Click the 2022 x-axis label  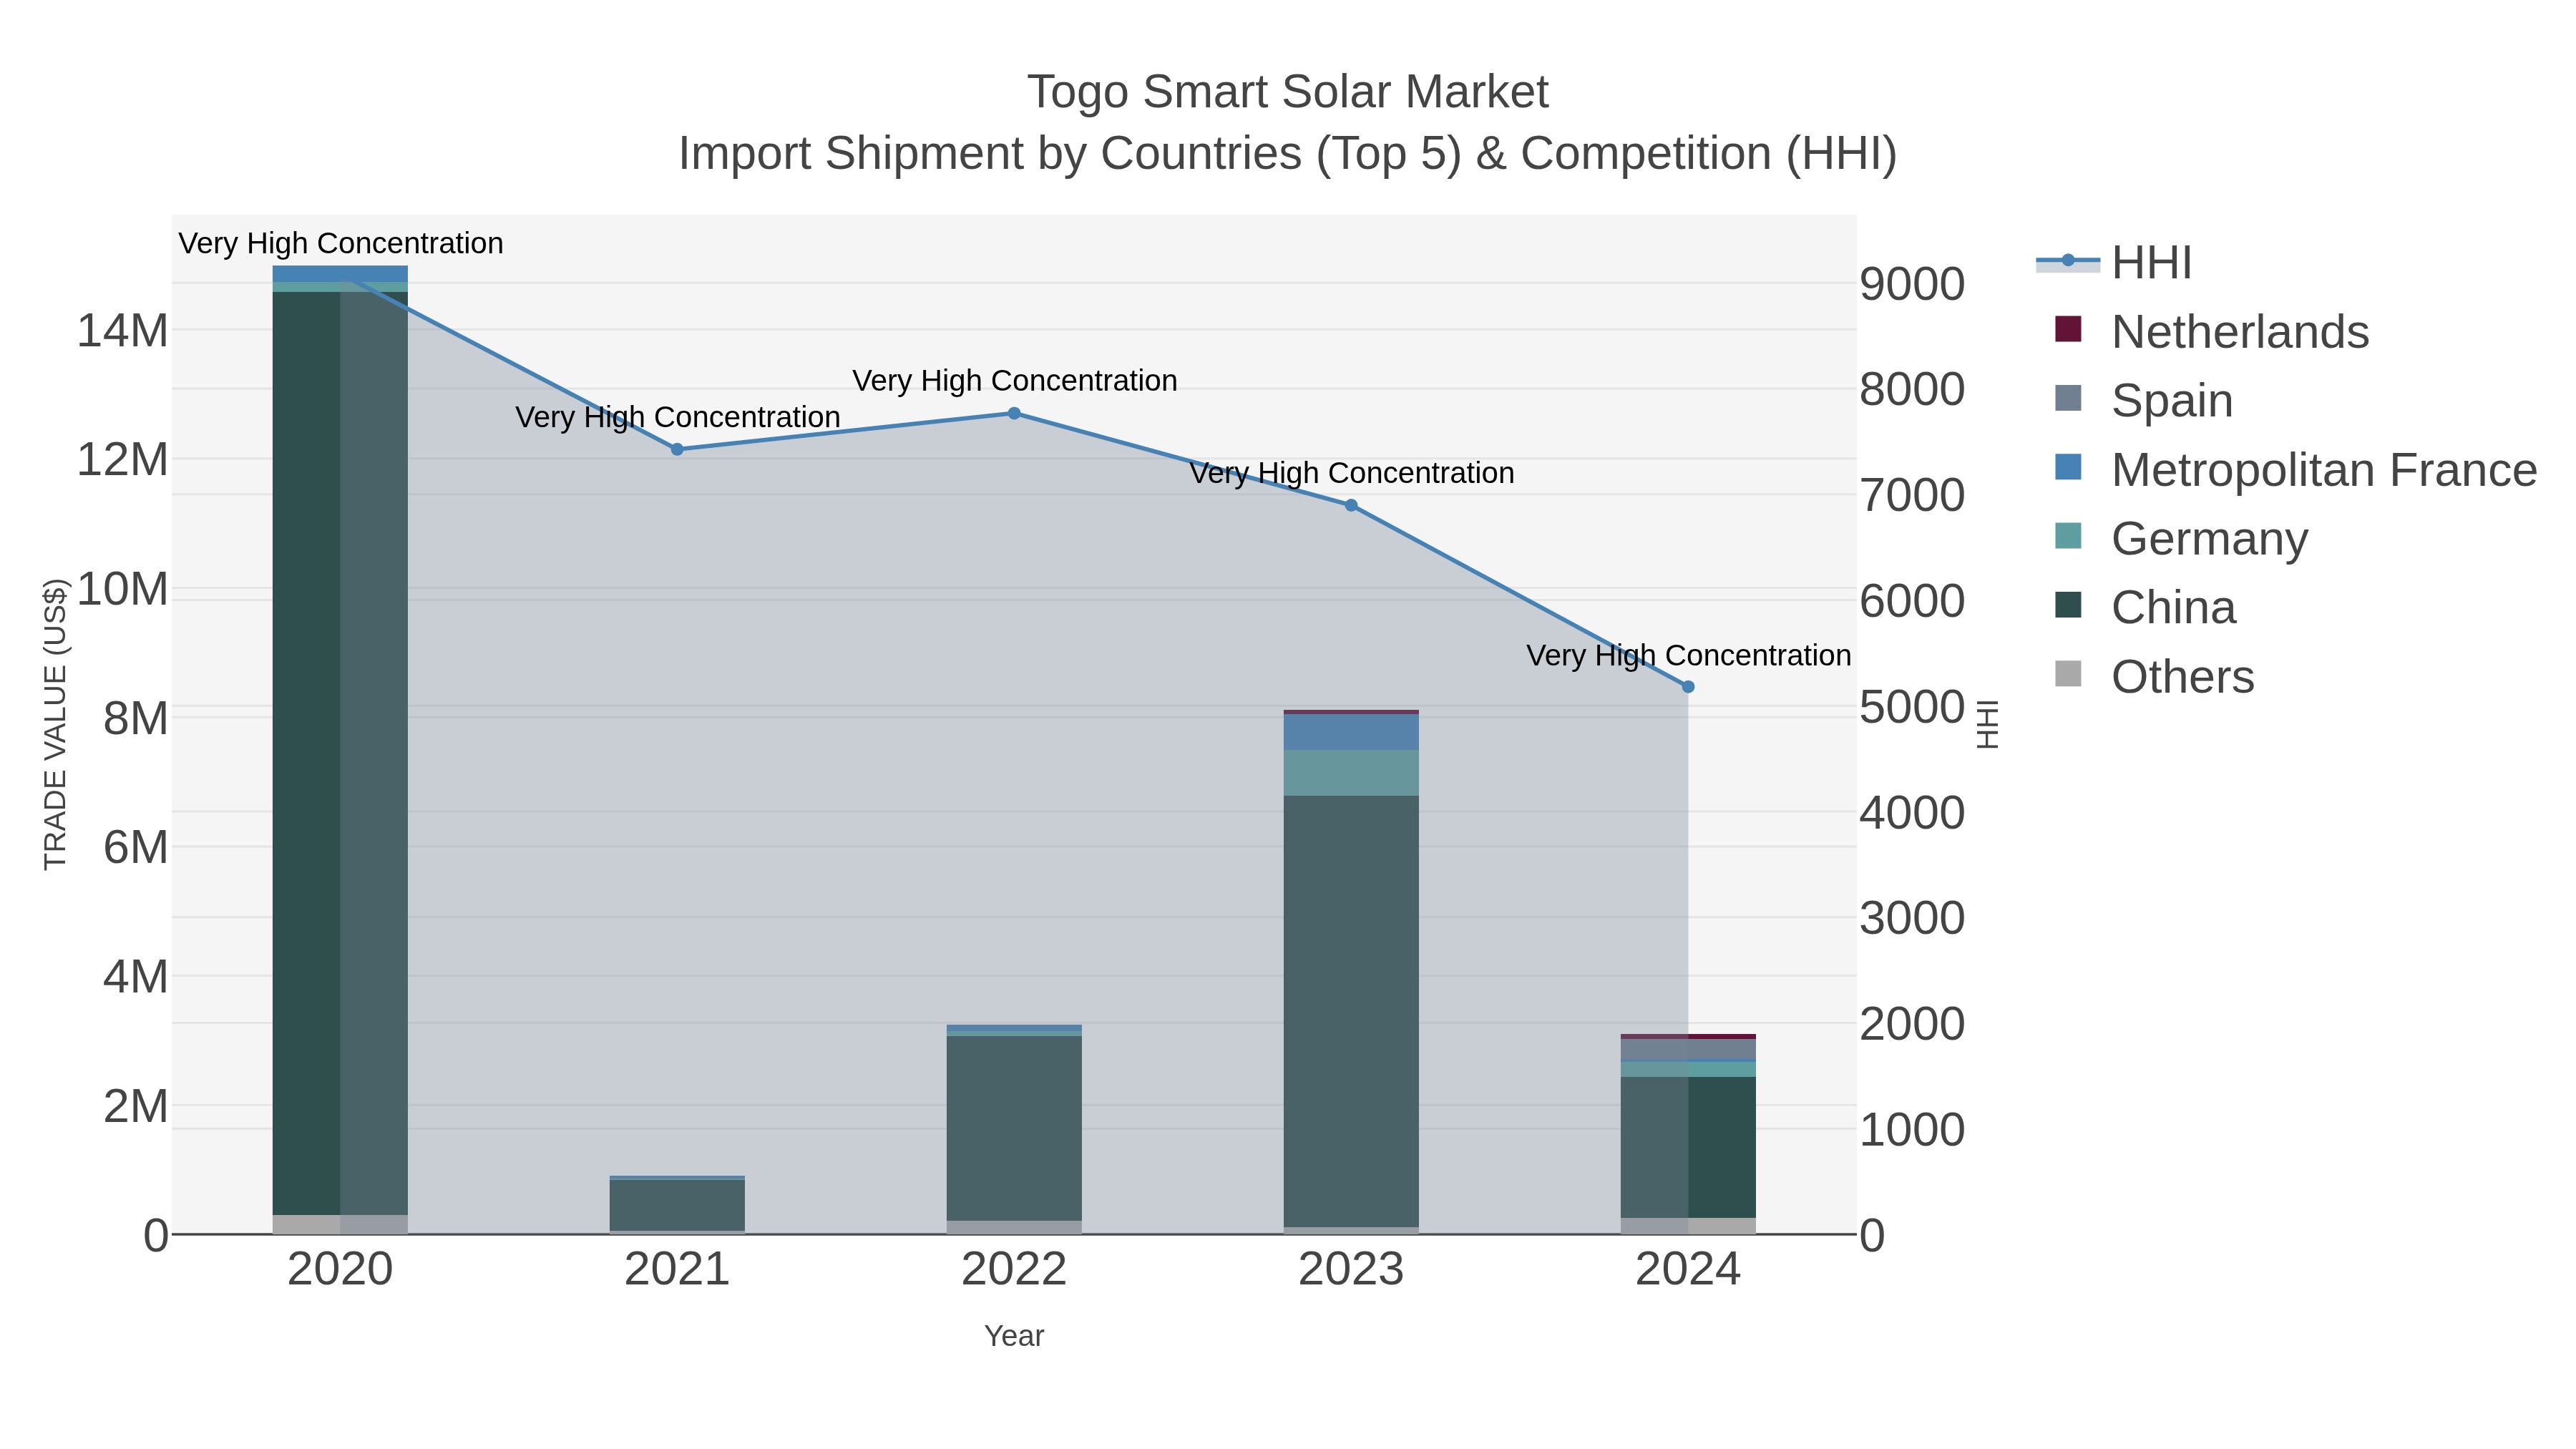1014,1270
